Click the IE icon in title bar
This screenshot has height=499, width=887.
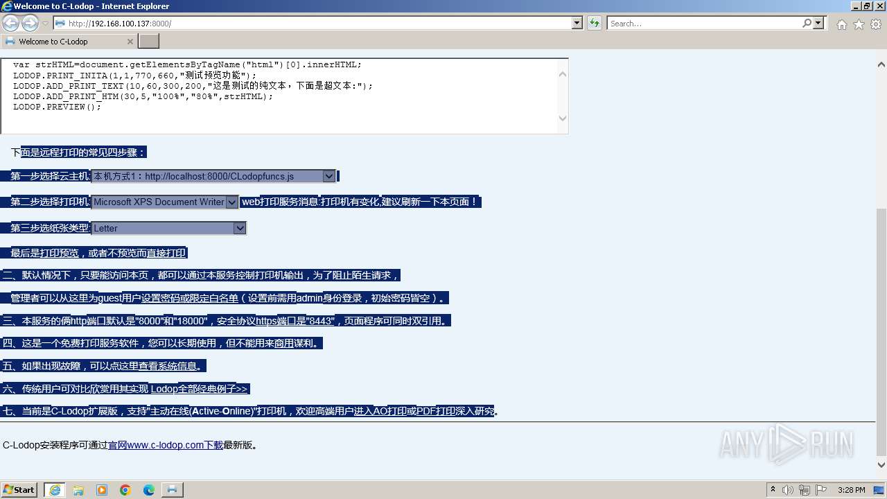pyautogui.click(x=7, y=6)
